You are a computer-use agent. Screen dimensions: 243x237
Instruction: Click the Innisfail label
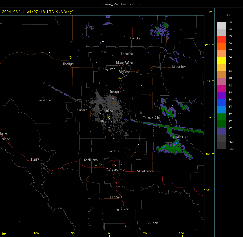click(x=117, y=92)
